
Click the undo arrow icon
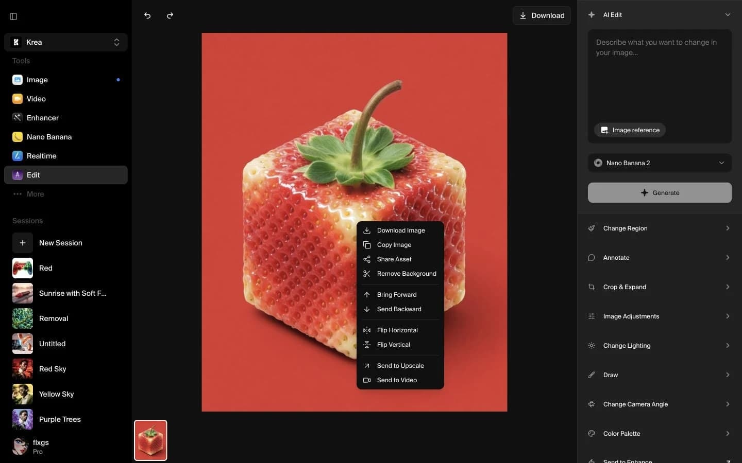pyautogui.click(x=147, y=15)
